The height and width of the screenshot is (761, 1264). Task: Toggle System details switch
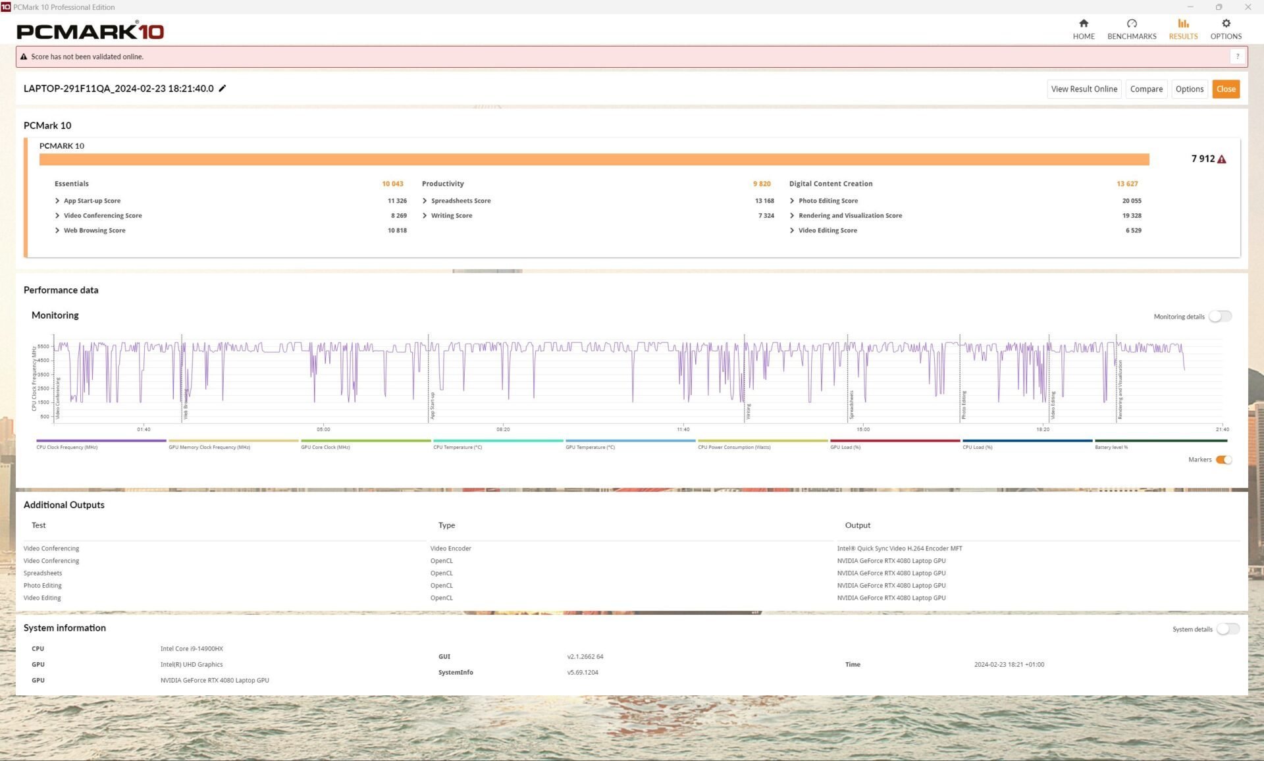(x=1227, y=629)
